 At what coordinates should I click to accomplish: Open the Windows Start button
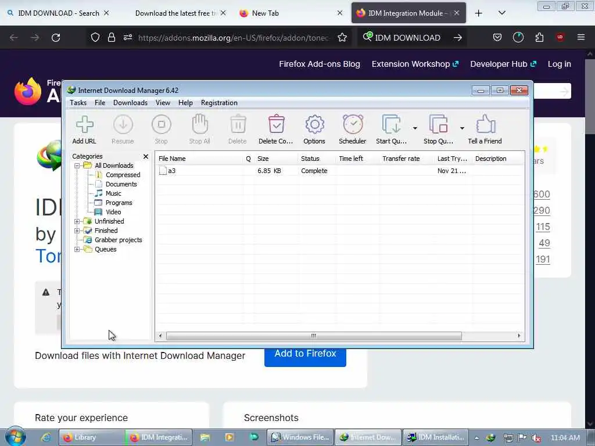[15, 436]
